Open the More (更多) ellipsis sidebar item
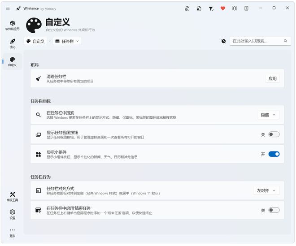 coord(13,233)
